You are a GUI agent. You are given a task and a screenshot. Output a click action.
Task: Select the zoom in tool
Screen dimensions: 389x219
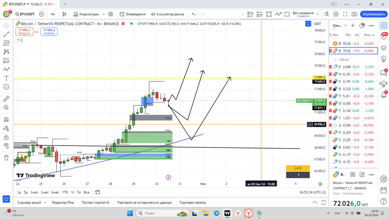point(6,108)
